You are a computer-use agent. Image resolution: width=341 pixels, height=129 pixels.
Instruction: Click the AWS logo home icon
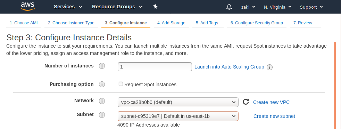pos(28,7)
